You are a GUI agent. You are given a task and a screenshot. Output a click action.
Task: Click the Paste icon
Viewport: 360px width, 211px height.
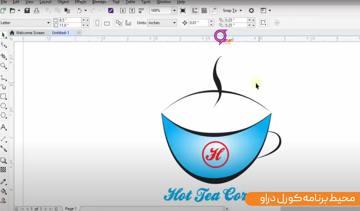pyautogui.click(x=67, y=11)
